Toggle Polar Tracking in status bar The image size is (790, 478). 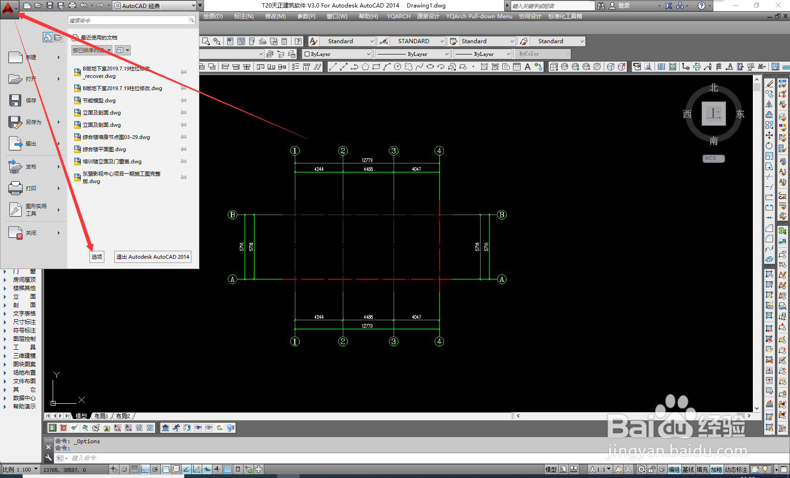[155, 469]
